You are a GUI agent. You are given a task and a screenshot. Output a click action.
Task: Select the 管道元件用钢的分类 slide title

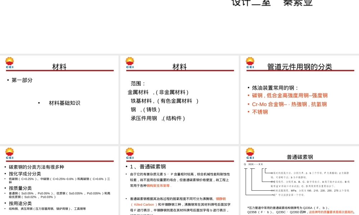(x=300, y=67)
